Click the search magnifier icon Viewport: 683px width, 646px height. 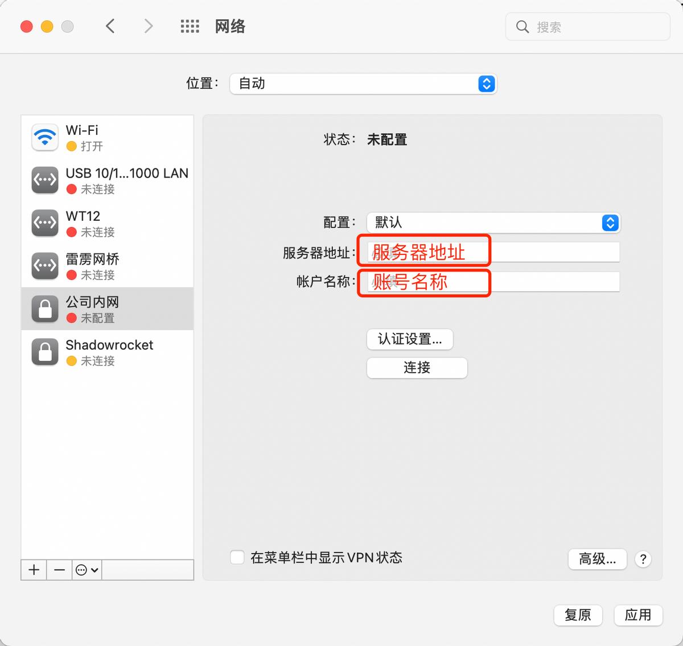coord(522,26)
